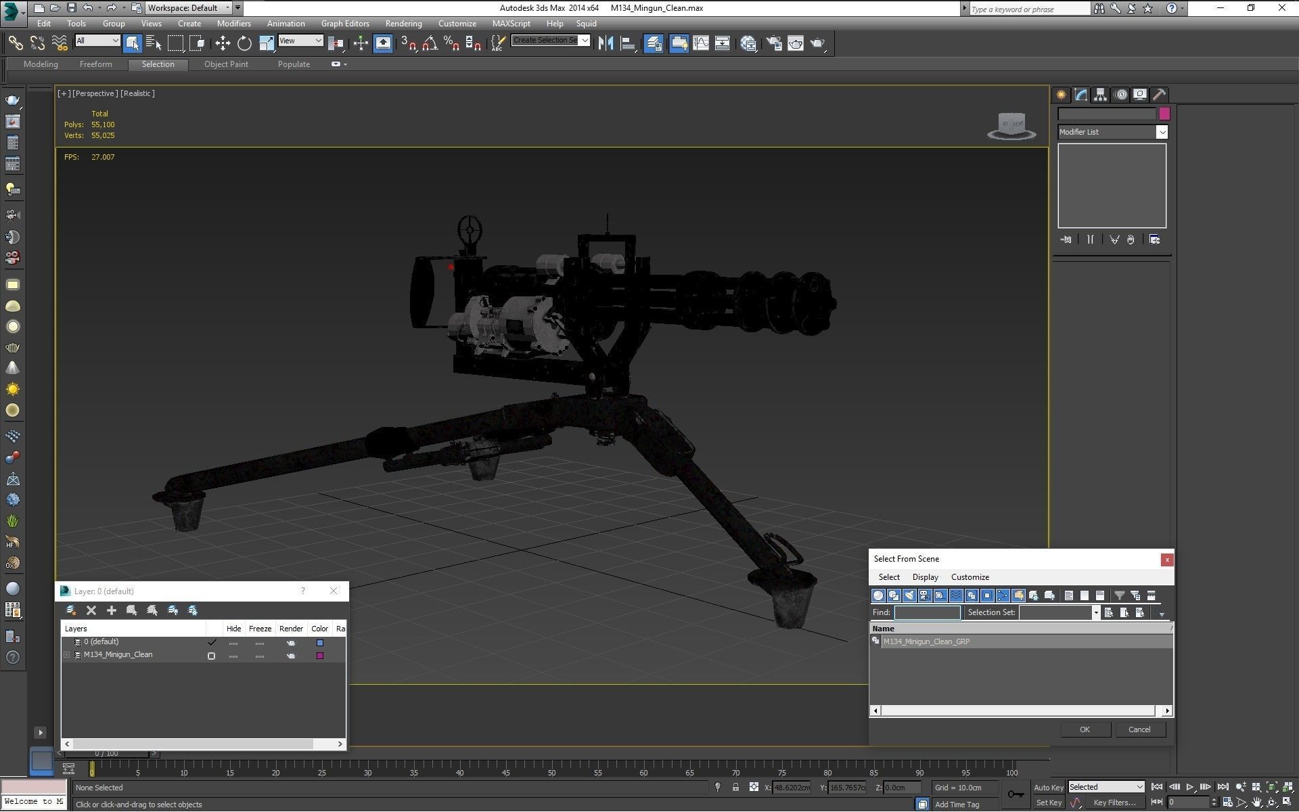1299x812 pixels.
Task: Click the Mirror tool icon
Action: 606,43
